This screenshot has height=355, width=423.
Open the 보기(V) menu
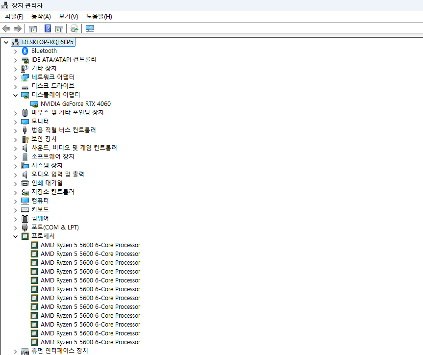click(x=69, y=17)
